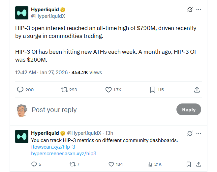View analytics icon showing 21K views
This screenshot has width=217, height=172.
coord(149,164)
